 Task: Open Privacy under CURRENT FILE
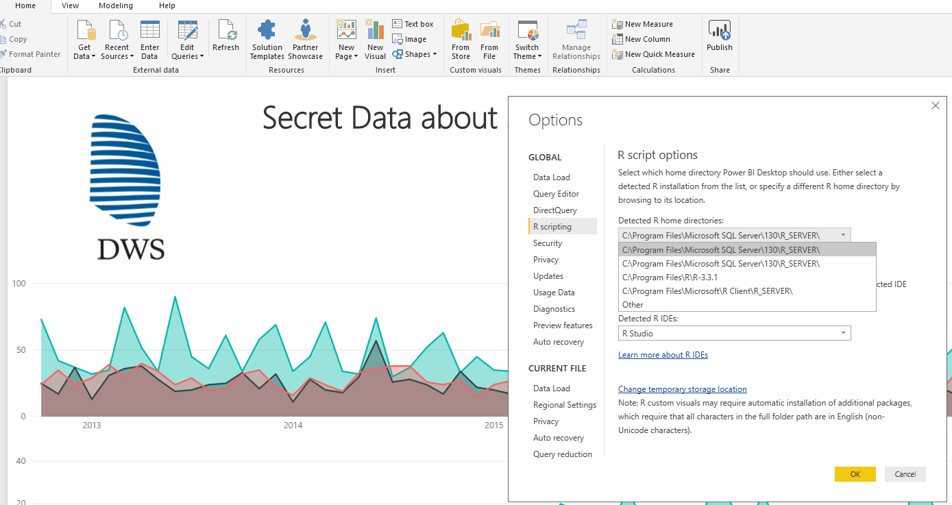(546, 421)
